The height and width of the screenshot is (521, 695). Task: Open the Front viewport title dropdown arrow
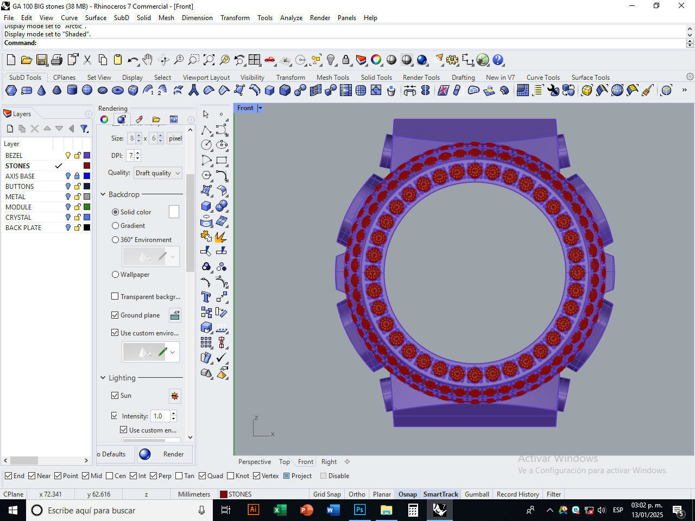click(260, 108)
